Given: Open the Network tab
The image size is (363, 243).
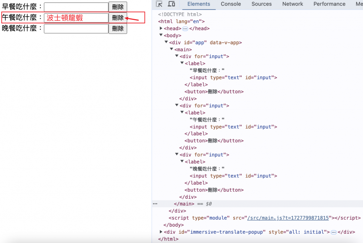Looking at the screenshot, I should pos(292,4).
